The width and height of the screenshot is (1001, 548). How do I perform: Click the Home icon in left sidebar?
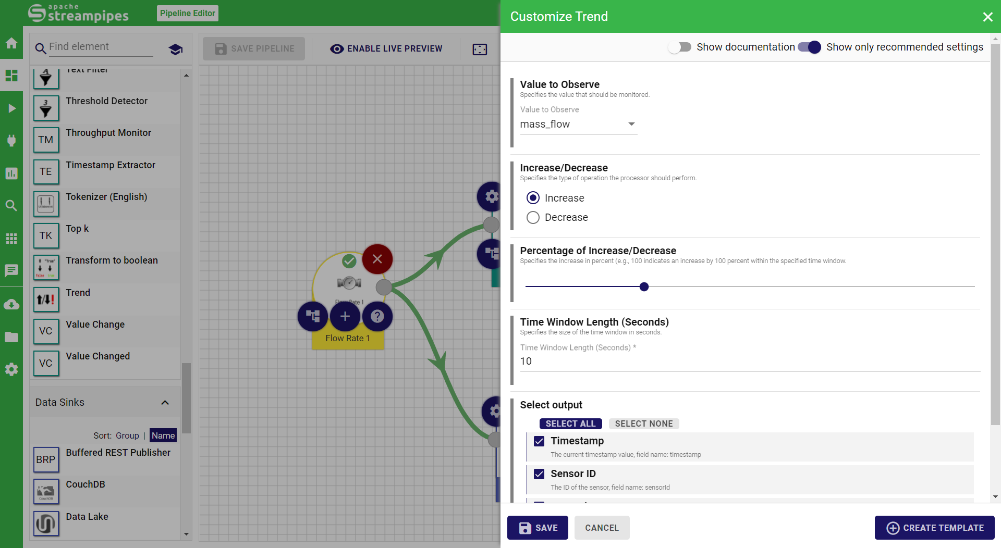[11, 43]
